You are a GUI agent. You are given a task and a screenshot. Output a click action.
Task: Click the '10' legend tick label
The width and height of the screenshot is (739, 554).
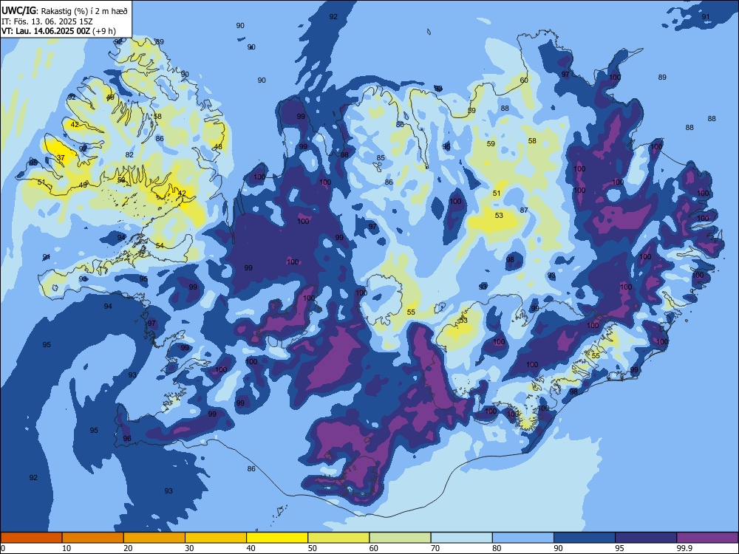click(67, 548)
